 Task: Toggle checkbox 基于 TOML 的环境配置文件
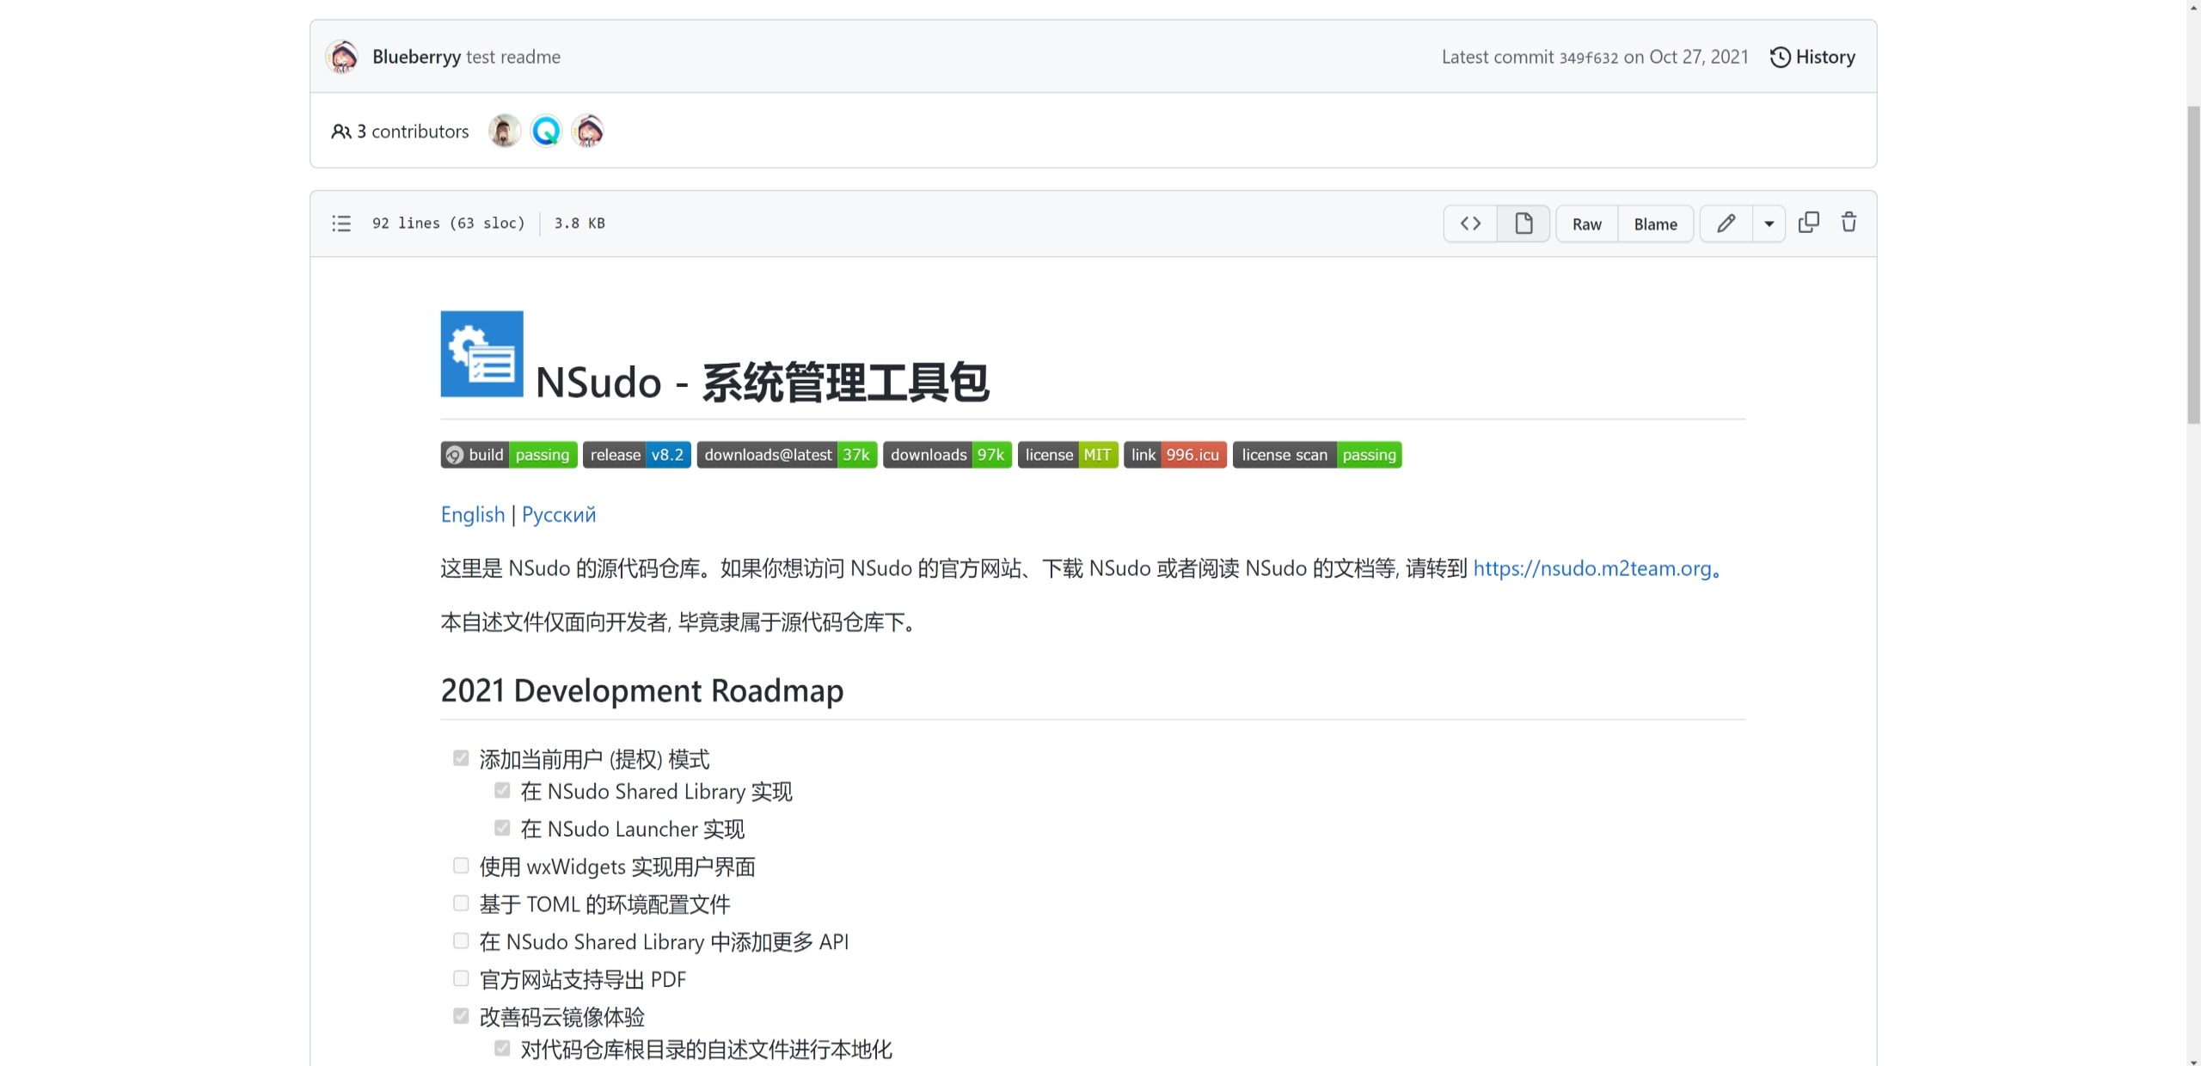tap(461, 904)
